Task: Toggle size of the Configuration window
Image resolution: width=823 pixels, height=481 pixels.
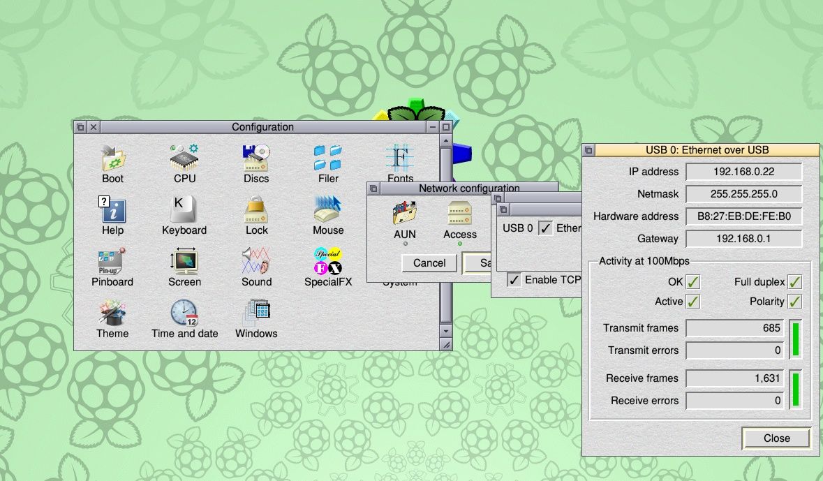Action: click(445, 127)
